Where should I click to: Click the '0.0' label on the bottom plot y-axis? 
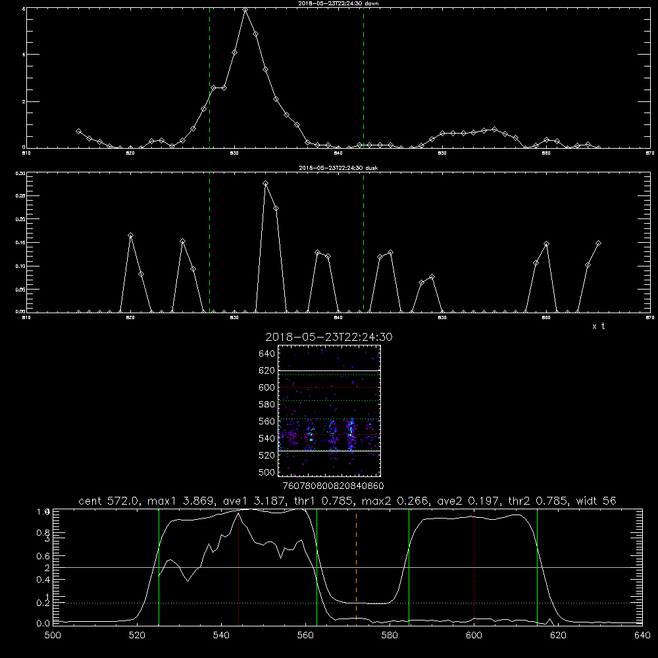pos(43,624)
